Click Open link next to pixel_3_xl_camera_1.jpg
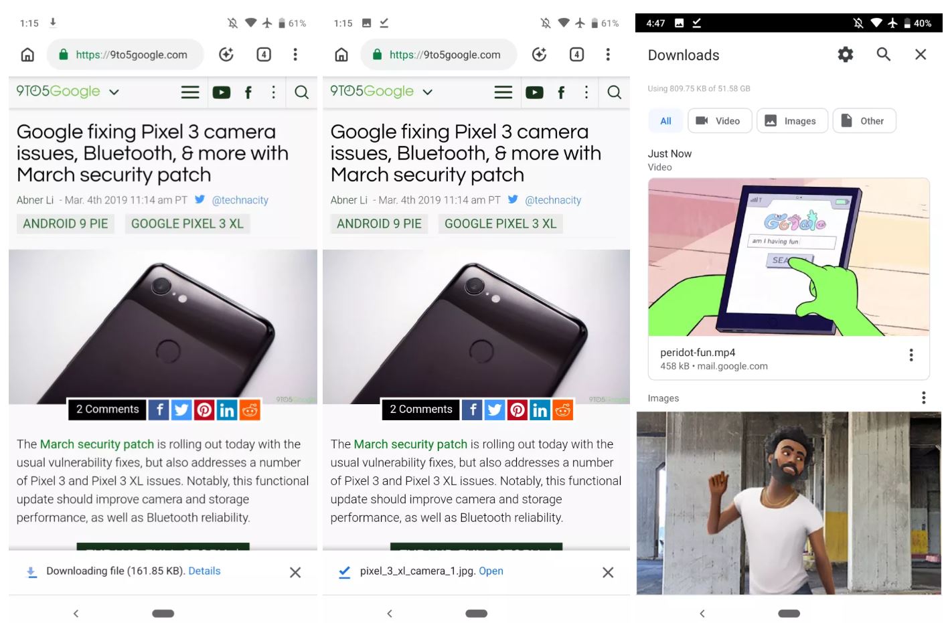 (x=491, y=571)
